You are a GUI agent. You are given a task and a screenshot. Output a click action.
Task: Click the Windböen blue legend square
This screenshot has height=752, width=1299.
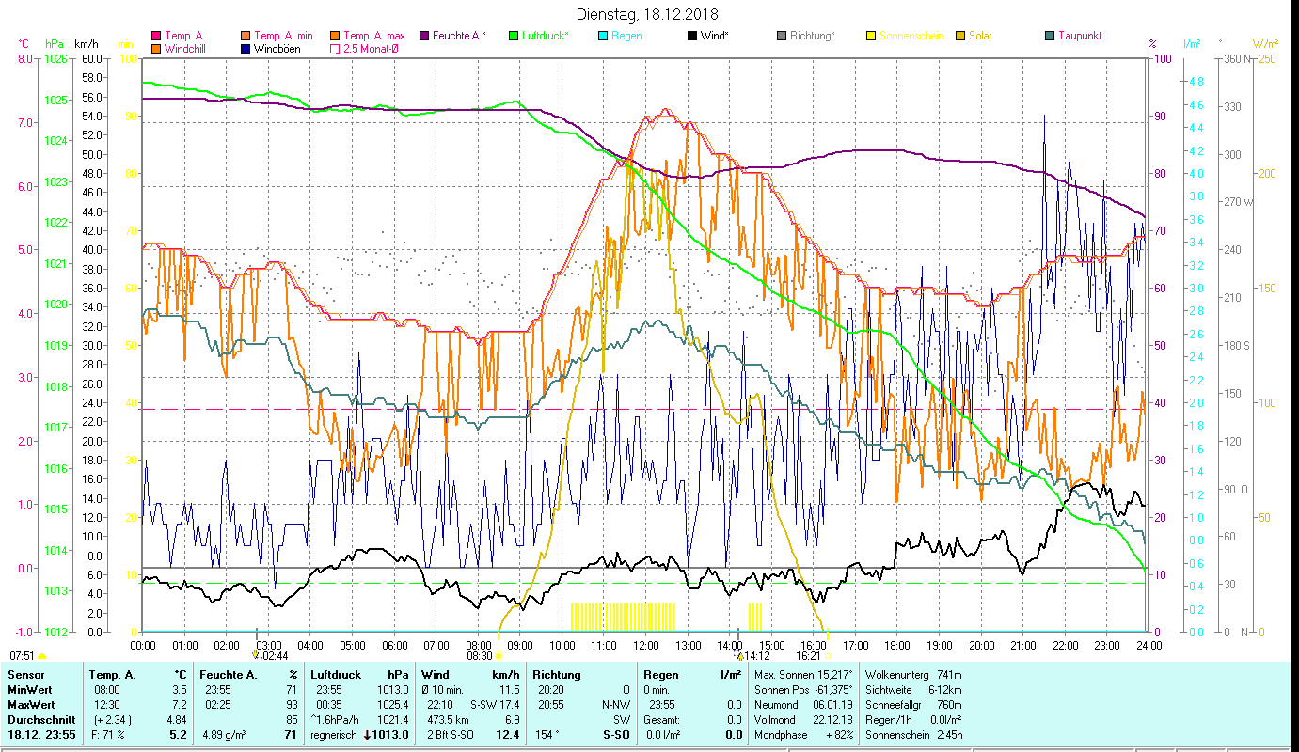point(246,48)
